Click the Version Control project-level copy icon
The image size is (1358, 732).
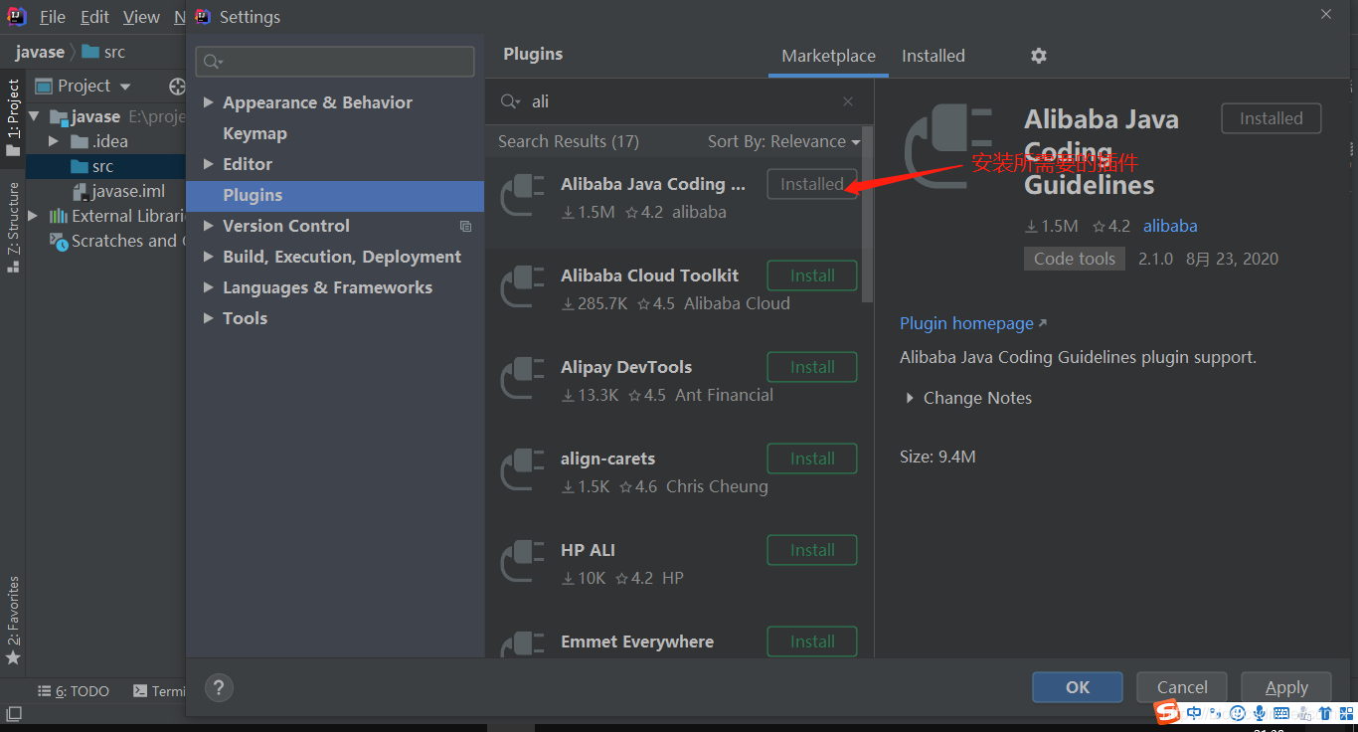465,227
